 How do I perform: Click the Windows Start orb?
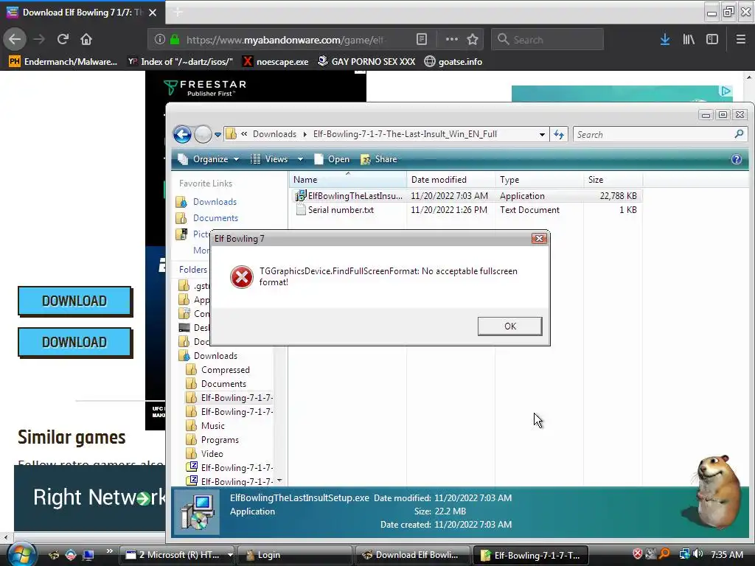[x=20, y=554]
